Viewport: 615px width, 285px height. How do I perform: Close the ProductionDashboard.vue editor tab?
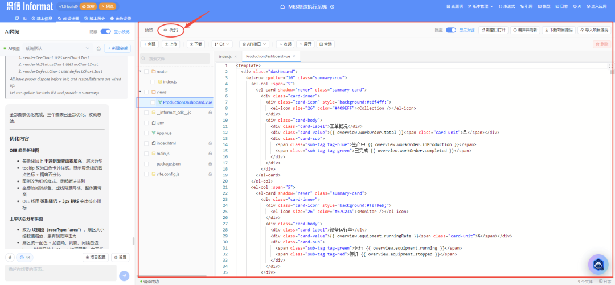pyautogui.click(x=294, y=56)
